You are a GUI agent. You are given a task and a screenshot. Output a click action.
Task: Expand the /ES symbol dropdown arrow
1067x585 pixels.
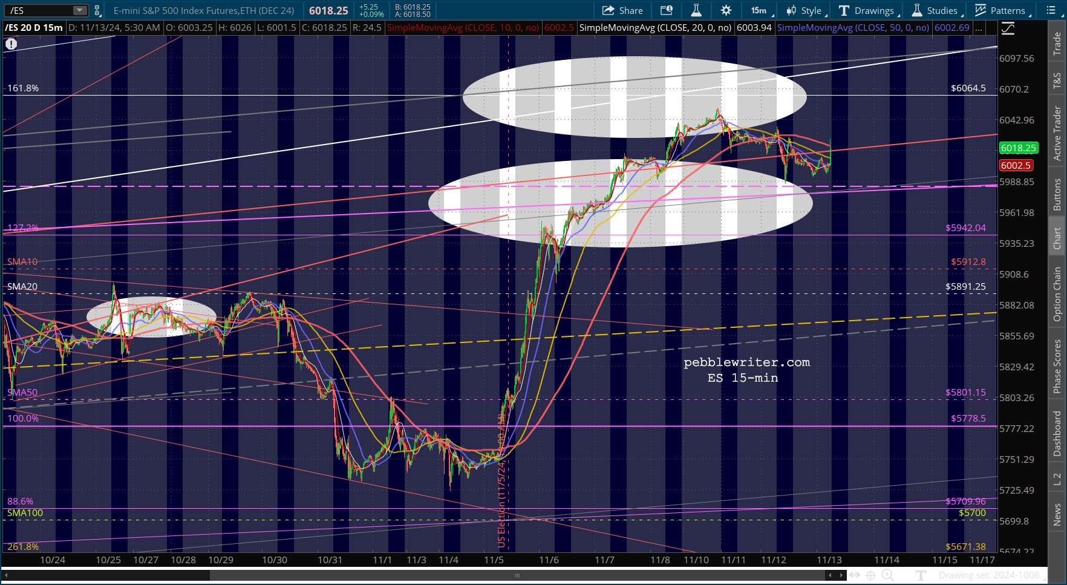pyautogui.click(x=80, y=10)
